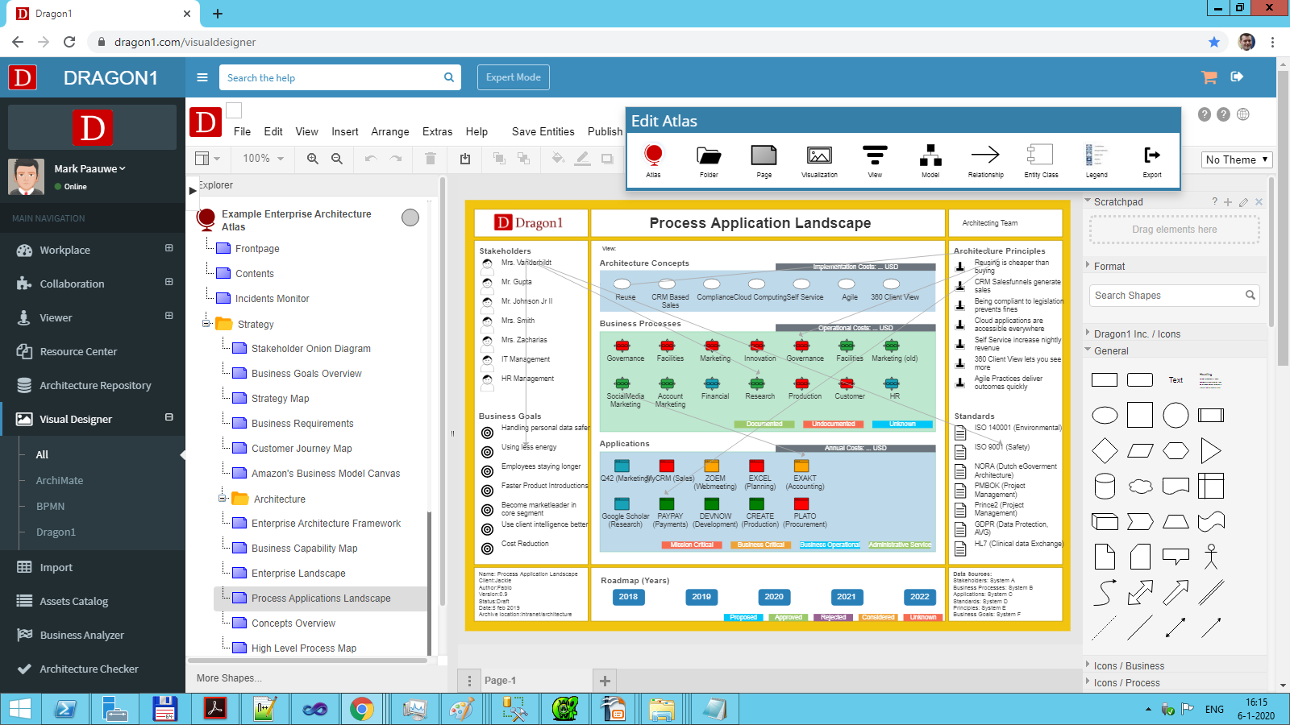Delete selection with trash icon
The height and width of the screenshot is (725, 1290).
pos(431,159)
